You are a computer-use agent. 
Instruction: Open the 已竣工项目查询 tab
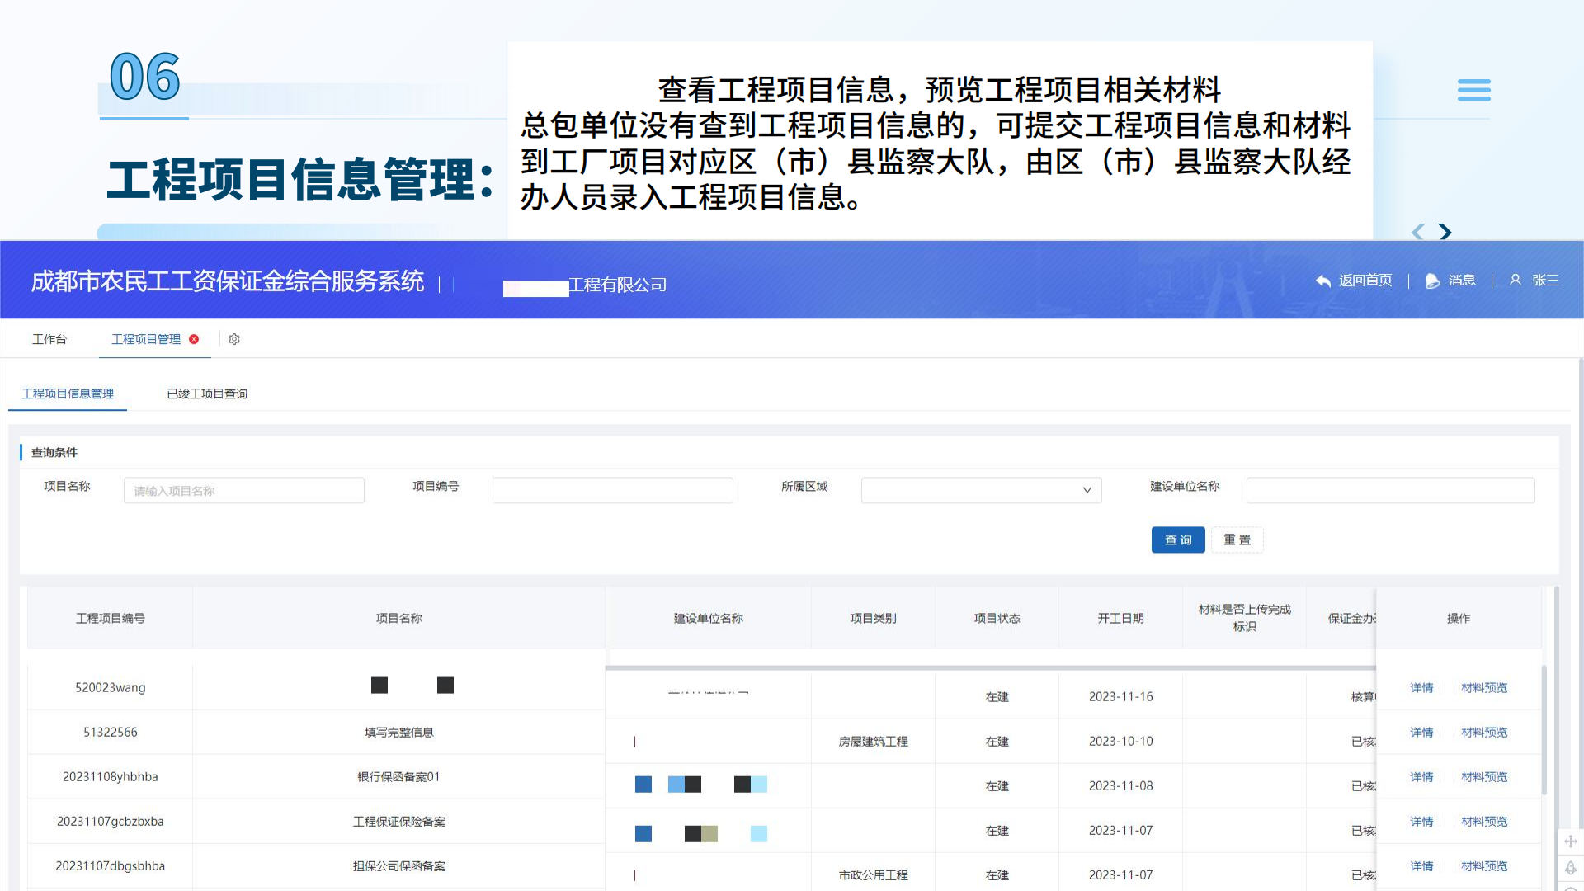point(205,394)
